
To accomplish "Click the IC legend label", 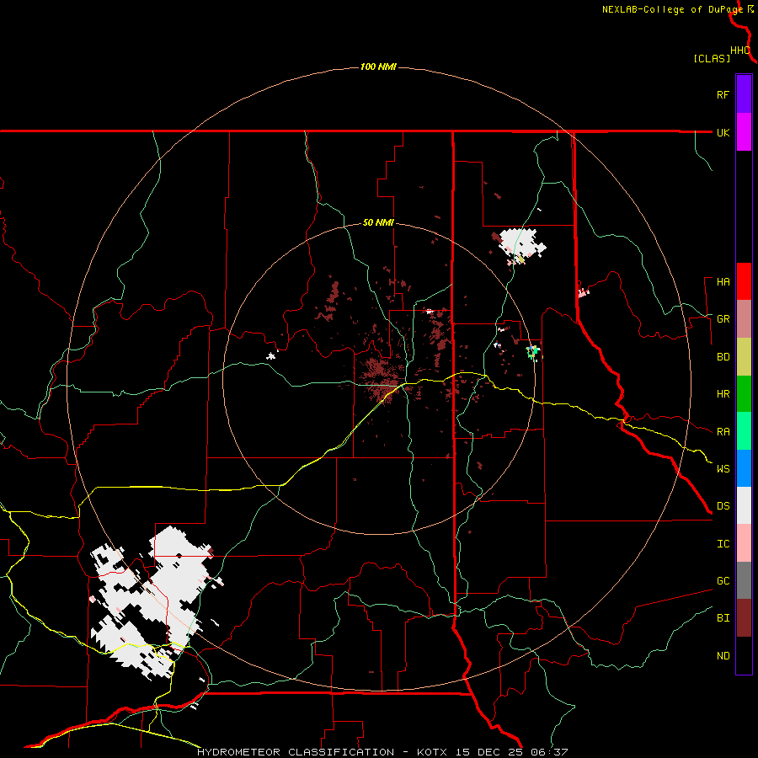I will coord(723,544).
